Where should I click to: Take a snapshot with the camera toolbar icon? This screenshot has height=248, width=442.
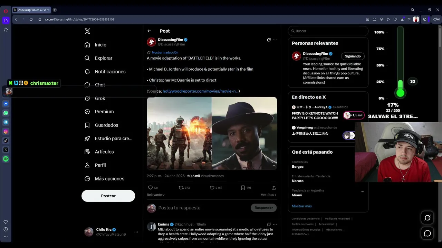pos(375,19)
